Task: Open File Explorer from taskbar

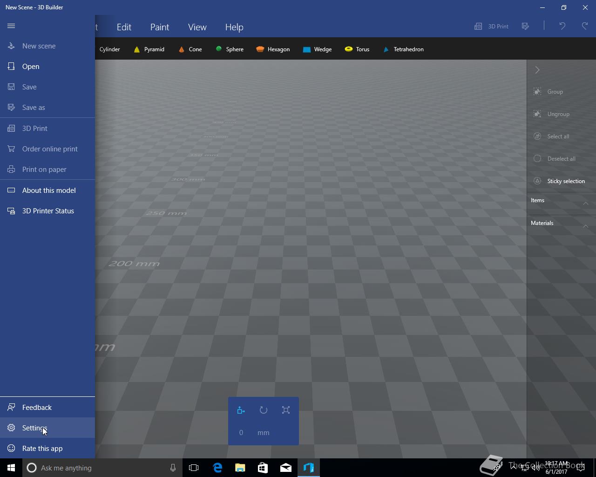Action: (240, 468)
